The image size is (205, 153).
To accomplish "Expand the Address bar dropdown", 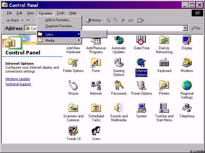I will pyautogui.click(x=185, y=28).
